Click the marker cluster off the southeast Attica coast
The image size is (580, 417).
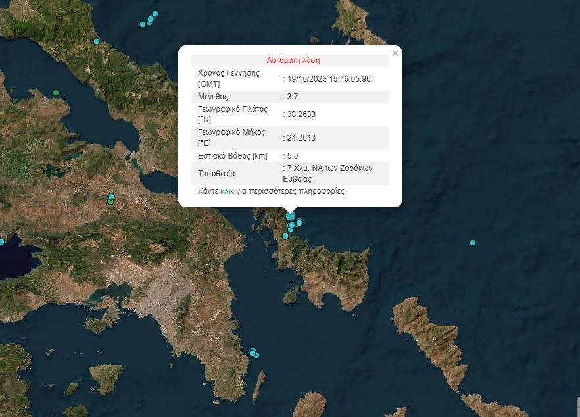253,353
